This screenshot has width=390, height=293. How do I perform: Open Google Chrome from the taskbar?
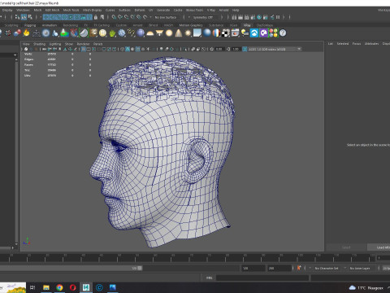coord(59,287)
